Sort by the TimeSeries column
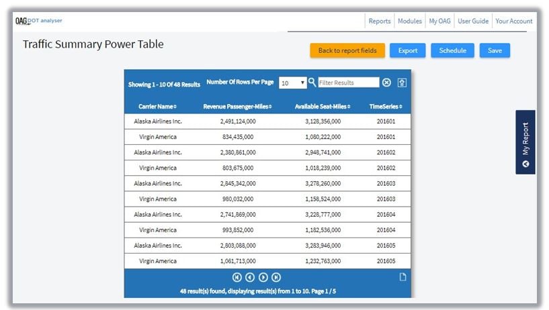This screenshot has height=310, width=549. coord(387,107)
